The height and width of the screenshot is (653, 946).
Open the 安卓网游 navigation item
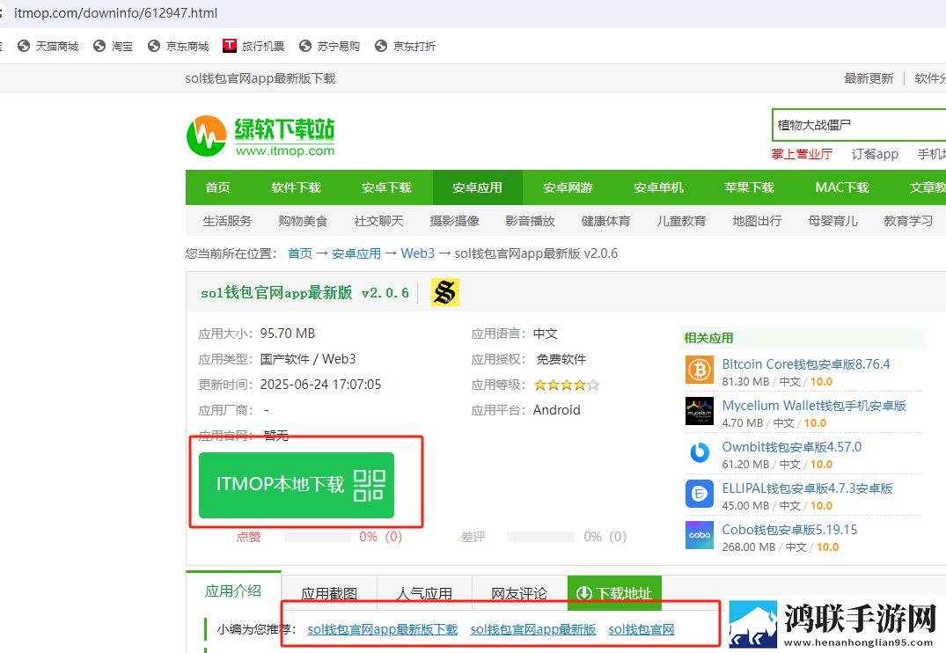pyautogui.click(x=568, y=187)
